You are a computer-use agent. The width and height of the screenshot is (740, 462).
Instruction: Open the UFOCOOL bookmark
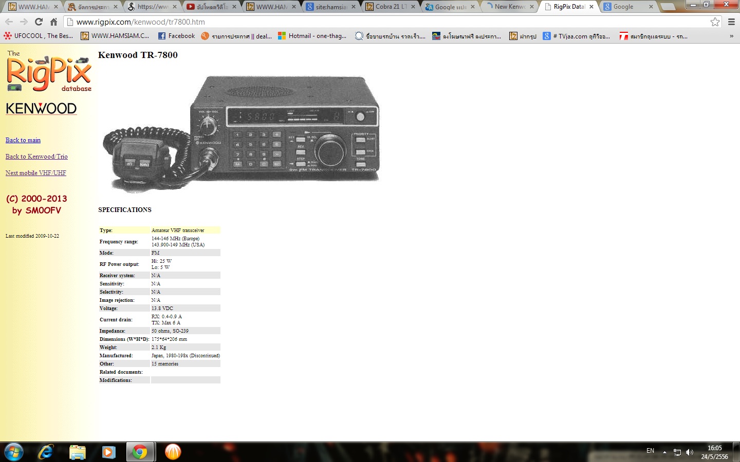[39, 36]
